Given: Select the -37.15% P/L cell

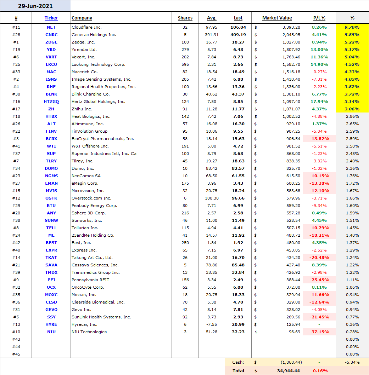Looking at the screenshot, I should click(x=319, y=332).
